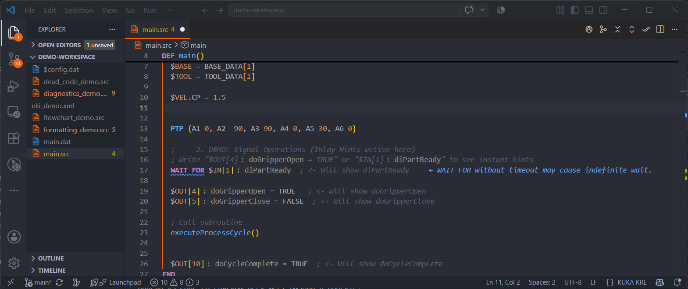Open the Explorer view in activity bar
This screenshot has height=289, width=688.
[x=14, y=33]
